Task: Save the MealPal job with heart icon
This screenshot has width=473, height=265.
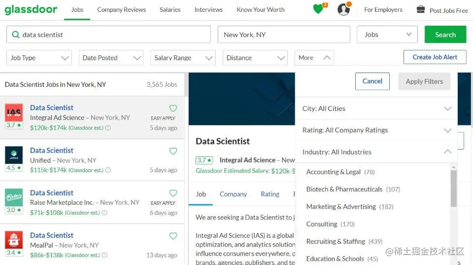Action: pos(173,236)
